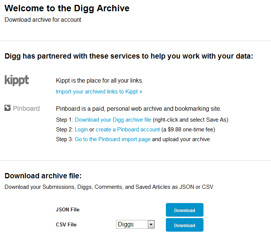Click the Download archive for account subtitle
Viewport: 271px width, 241px height.
[43, 20]
